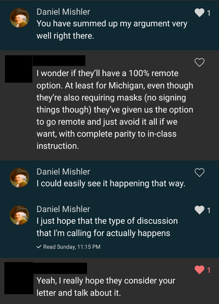Open Daniel Mishler name above "You have summed up"
The width and height of the screenshot is (219, 304).
pyautogui.click(x=63, y=12)
